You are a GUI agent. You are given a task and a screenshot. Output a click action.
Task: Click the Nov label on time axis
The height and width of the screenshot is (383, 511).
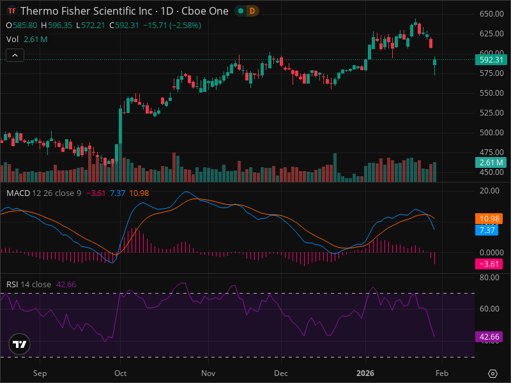click(208, 373)
